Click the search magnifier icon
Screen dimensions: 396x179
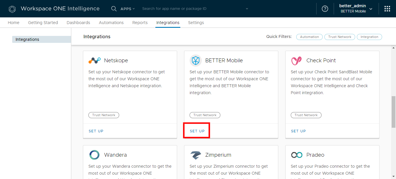[114, 9]
